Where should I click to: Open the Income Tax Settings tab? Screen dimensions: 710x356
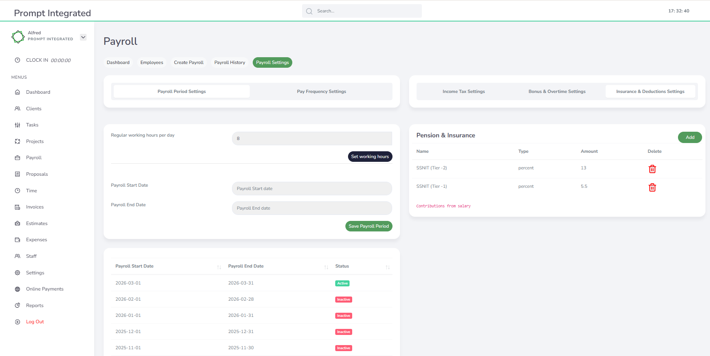464,91
